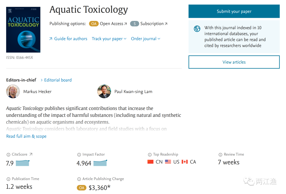Click the Aquatic Toxicology journal cover thumbnail
This screenshot has height=194, width=286.
pyautogui.click(x=23, y=29)
